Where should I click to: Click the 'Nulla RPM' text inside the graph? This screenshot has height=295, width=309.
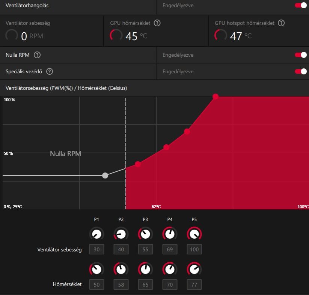65,153
